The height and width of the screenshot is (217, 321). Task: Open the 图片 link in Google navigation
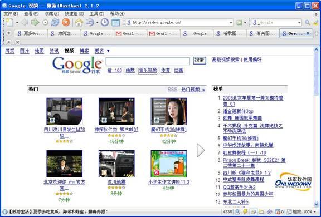[x=25, y=51]
